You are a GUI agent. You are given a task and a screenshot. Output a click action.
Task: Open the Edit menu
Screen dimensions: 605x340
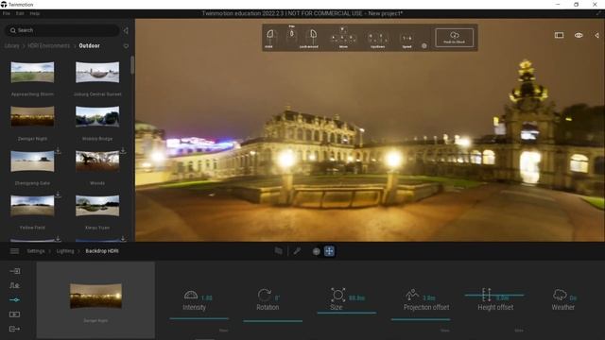[20, 13]
